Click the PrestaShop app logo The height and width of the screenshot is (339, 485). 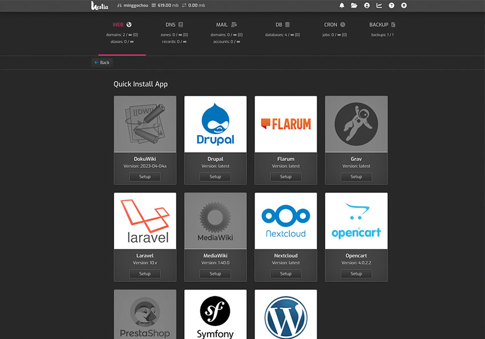point(145,315)
